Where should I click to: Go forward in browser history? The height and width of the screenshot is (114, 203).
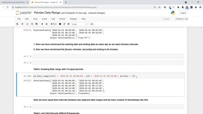click(3, 7)
